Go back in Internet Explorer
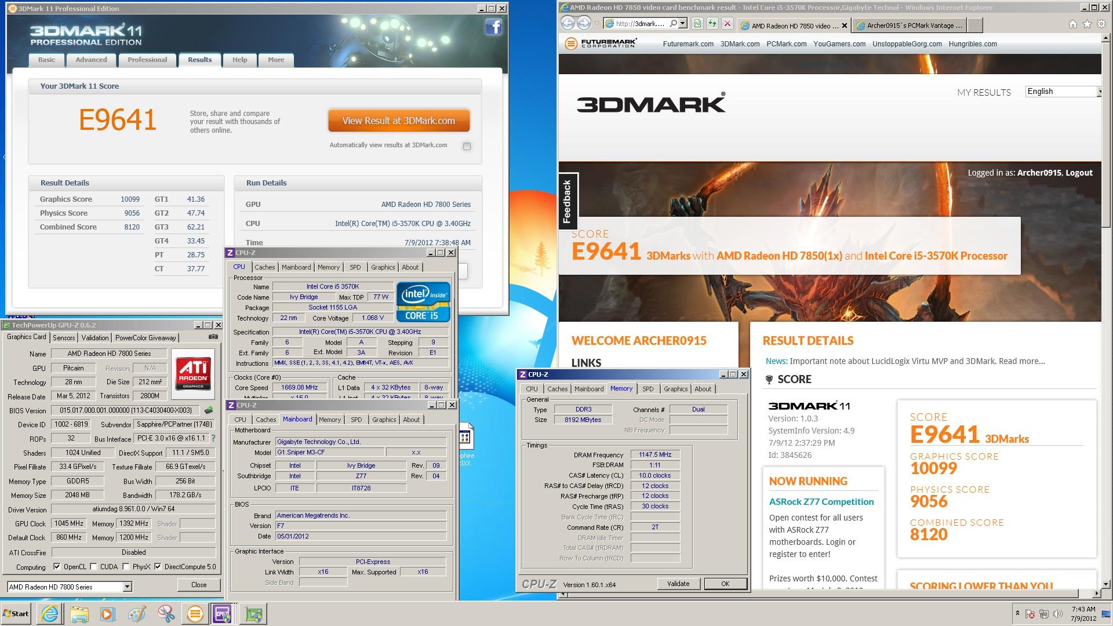1113x626 pixels. pyautogui.click(x=568, y=23)
